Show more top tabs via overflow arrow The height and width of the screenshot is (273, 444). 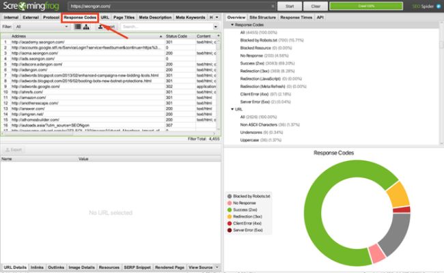(217, 16)
